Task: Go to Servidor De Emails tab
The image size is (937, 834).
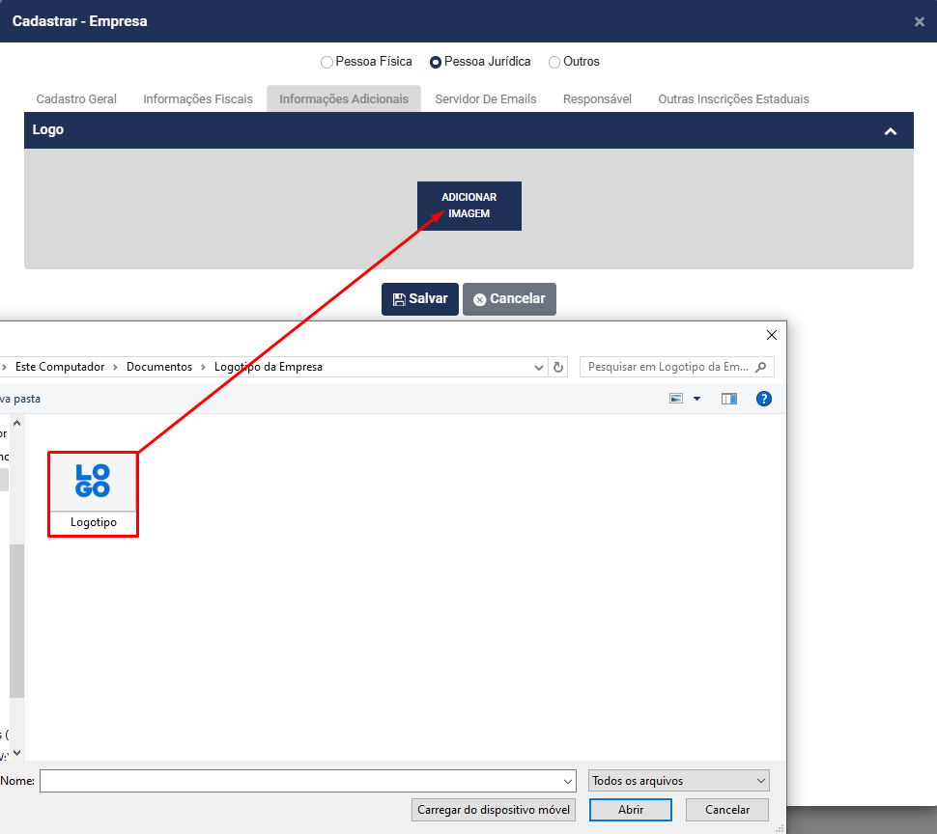Action: point(486,99)
